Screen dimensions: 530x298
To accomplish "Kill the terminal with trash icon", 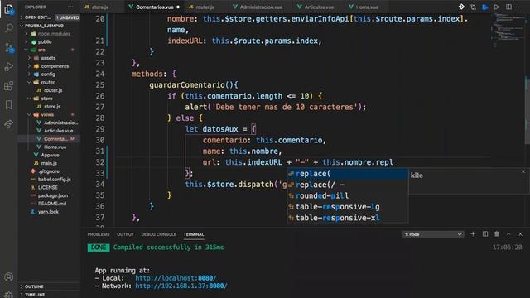I will tap(497, 233).
